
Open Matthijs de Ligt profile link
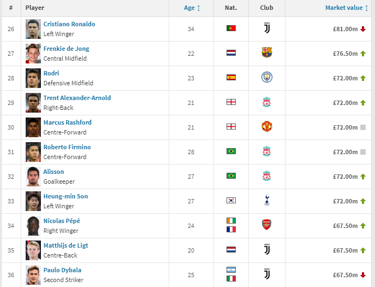pyautogui.click(x=66, y=245)
